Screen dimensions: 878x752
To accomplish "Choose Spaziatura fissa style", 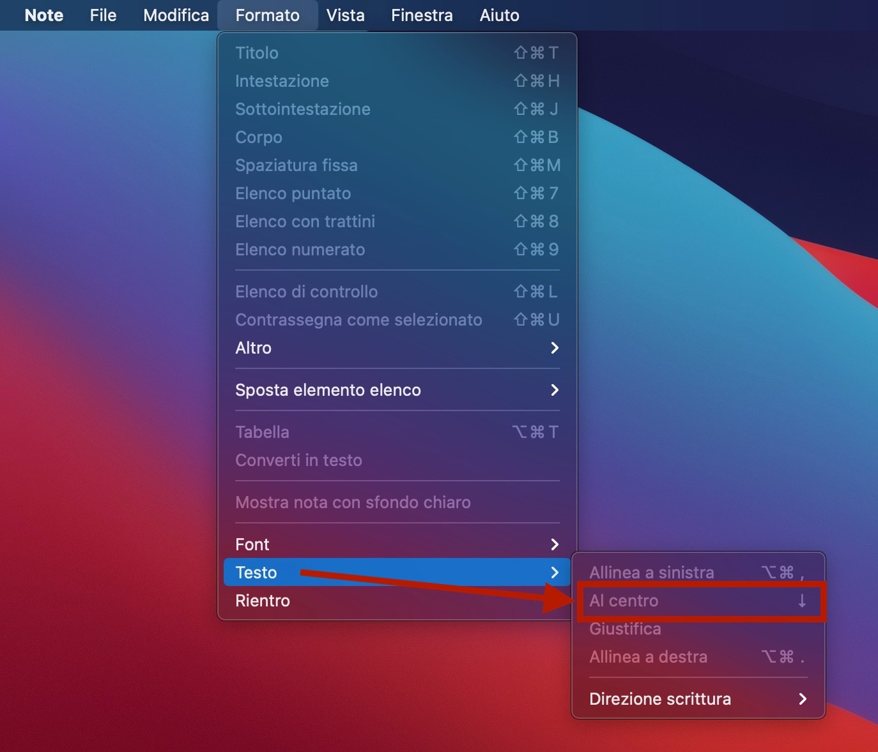I will click(x=397, y=165).
